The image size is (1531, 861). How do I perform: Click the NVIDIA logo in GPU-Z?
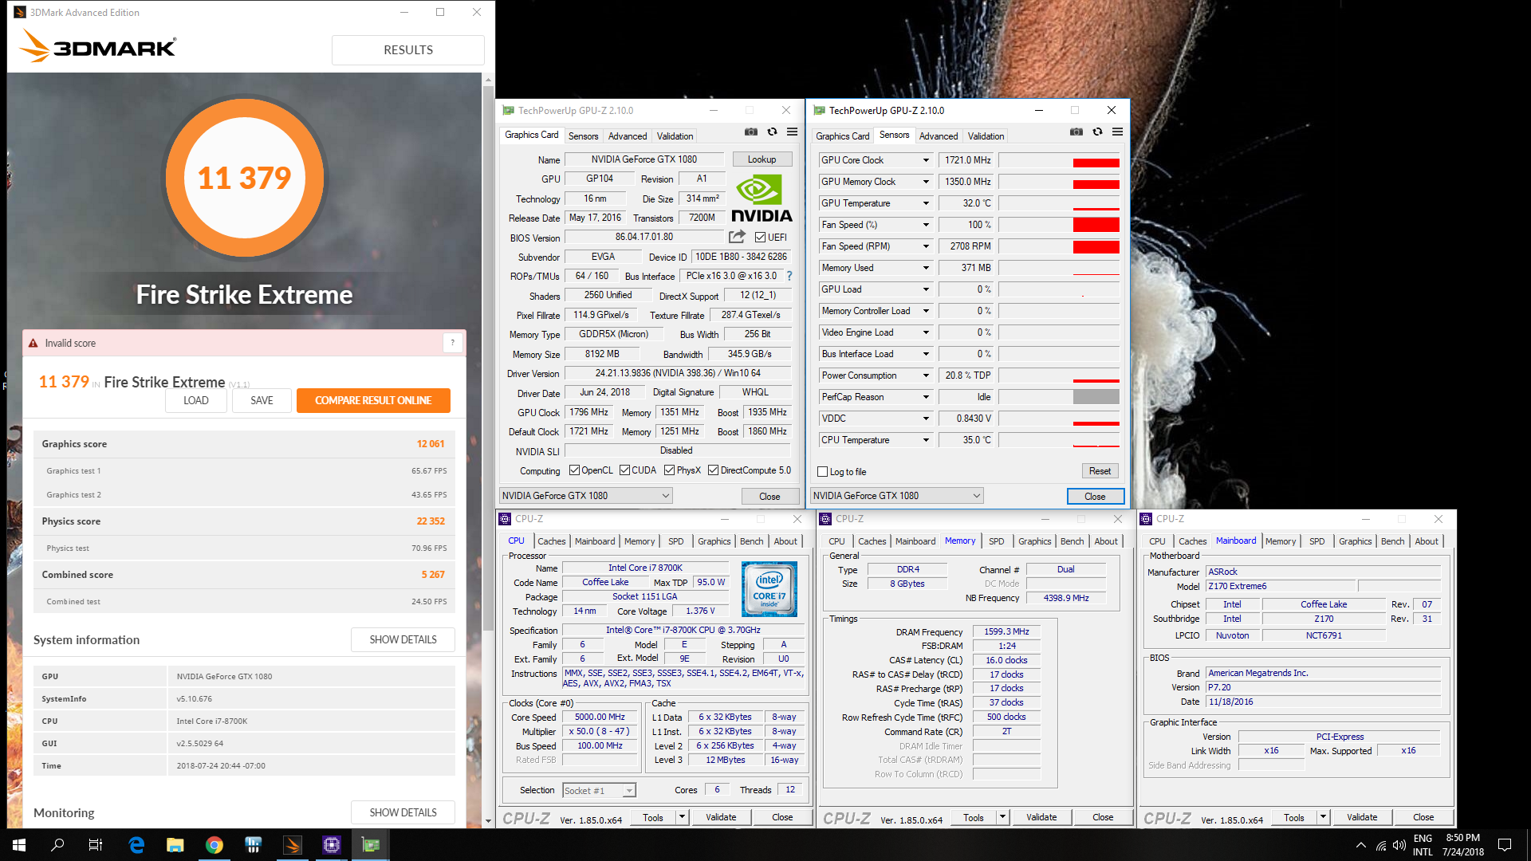point(762,199)
